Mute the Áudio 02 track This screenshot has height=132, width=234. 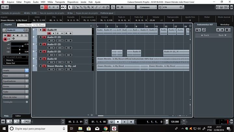coord(40,59)
